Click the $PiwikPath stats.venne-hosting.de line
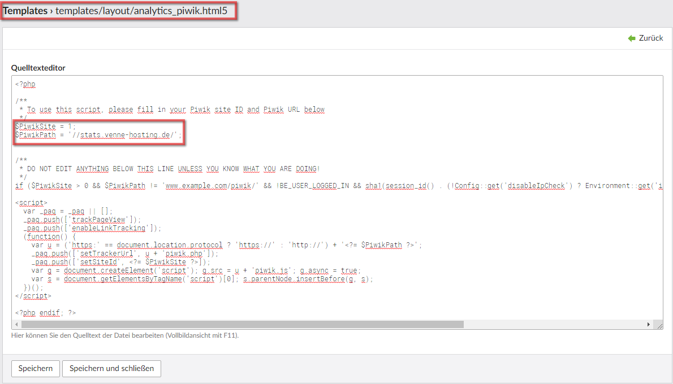 tap(98, 135)
